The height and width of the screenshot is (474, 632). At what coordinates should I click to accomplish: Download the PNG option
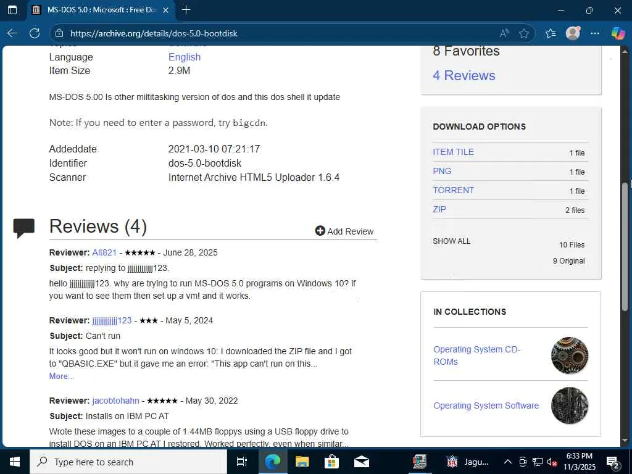coord(442,171)
